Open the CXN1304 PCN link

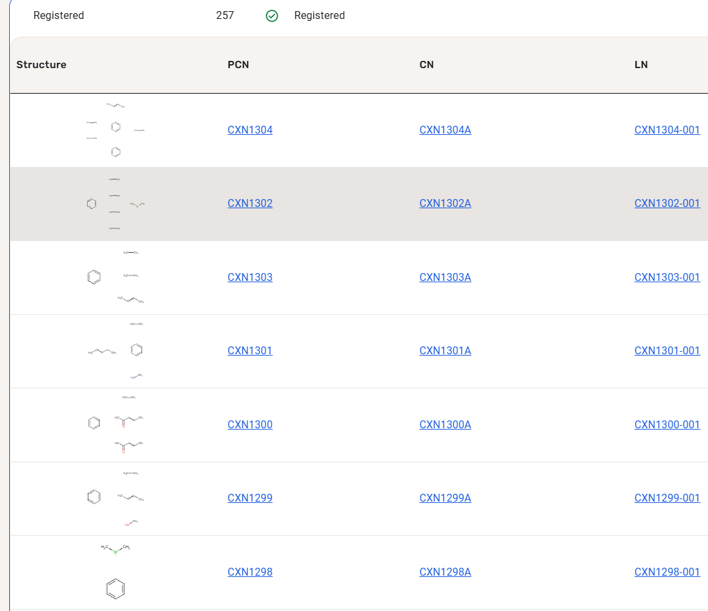pyautogui.click(x=250, y=130)
